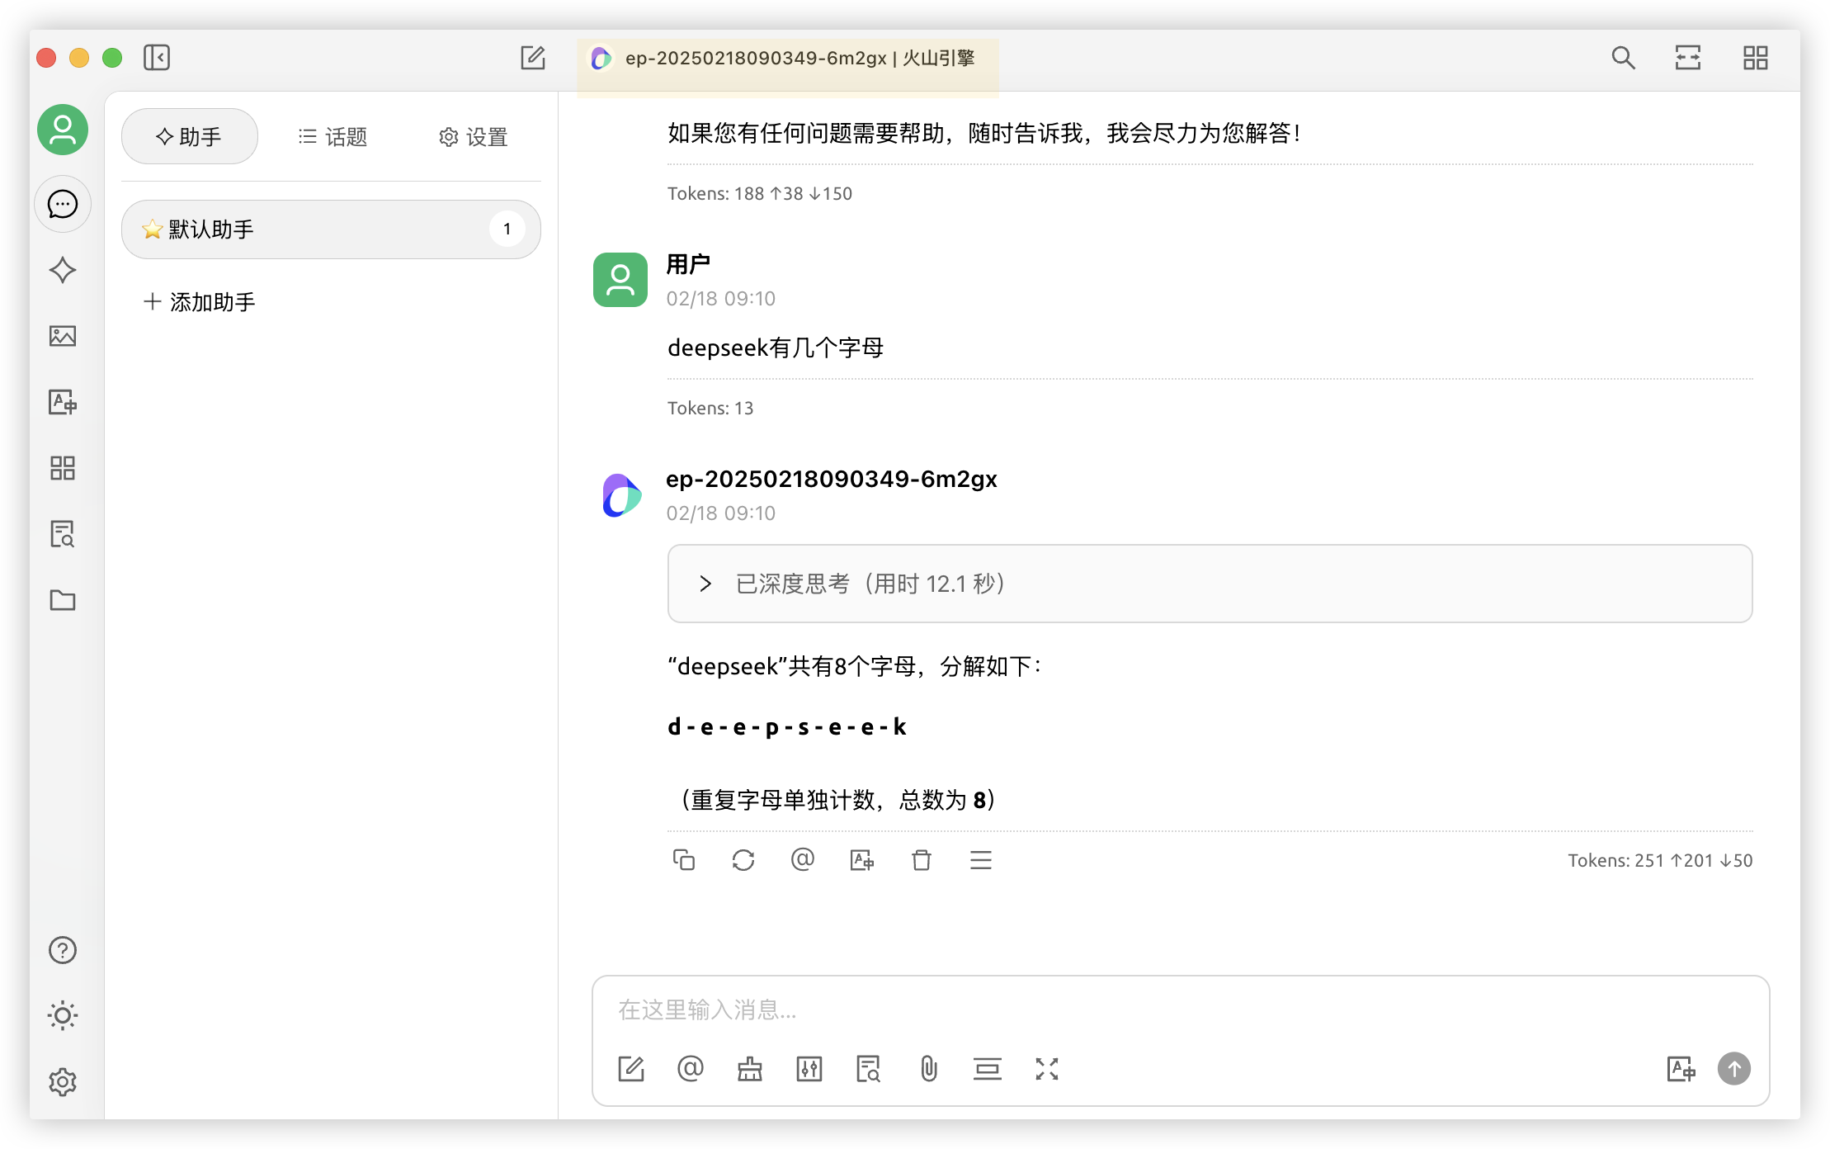Open the message's three-line more menu
Image resolution: width=1830 pixels, height=1149 pixels.
pos(980,860)
